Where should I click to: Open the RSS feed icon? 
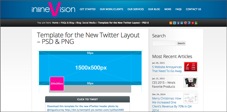click(171, 23)
